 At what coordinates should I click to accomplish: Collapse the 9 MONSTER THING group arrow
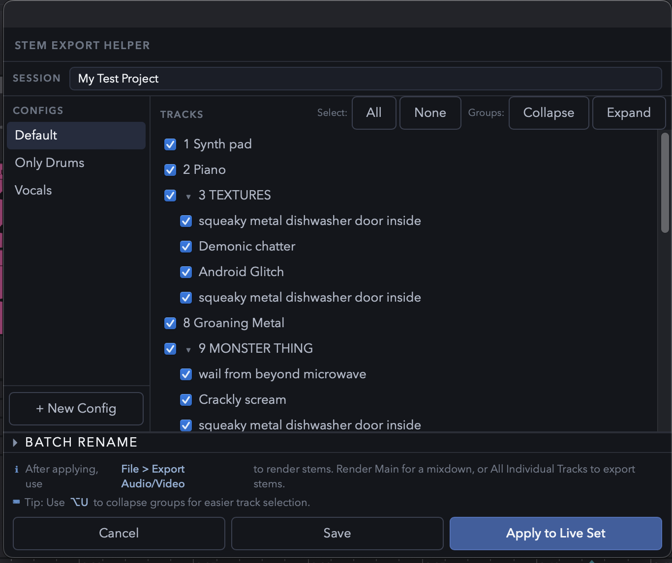188,350
